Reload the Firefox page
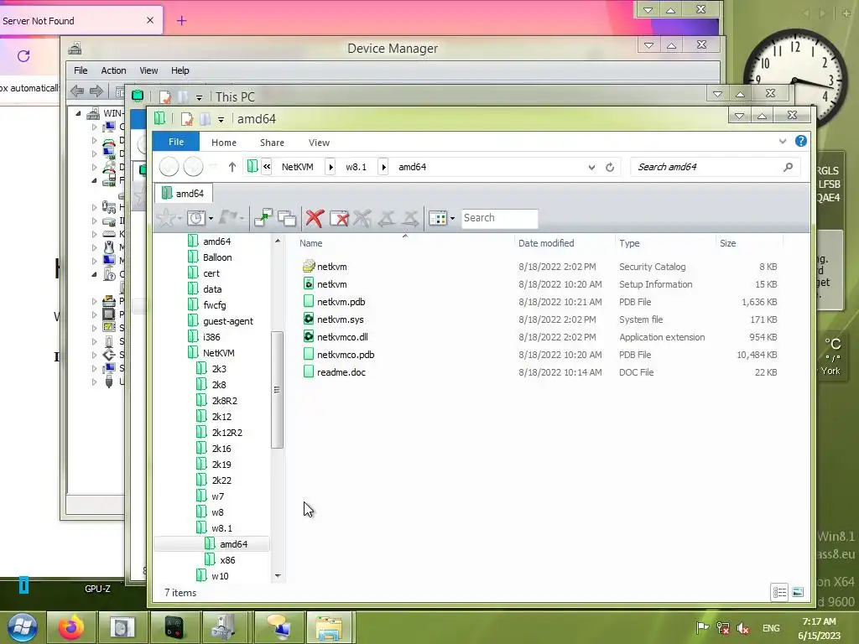The width and height of the screenshot is (859, 644). 23,56
